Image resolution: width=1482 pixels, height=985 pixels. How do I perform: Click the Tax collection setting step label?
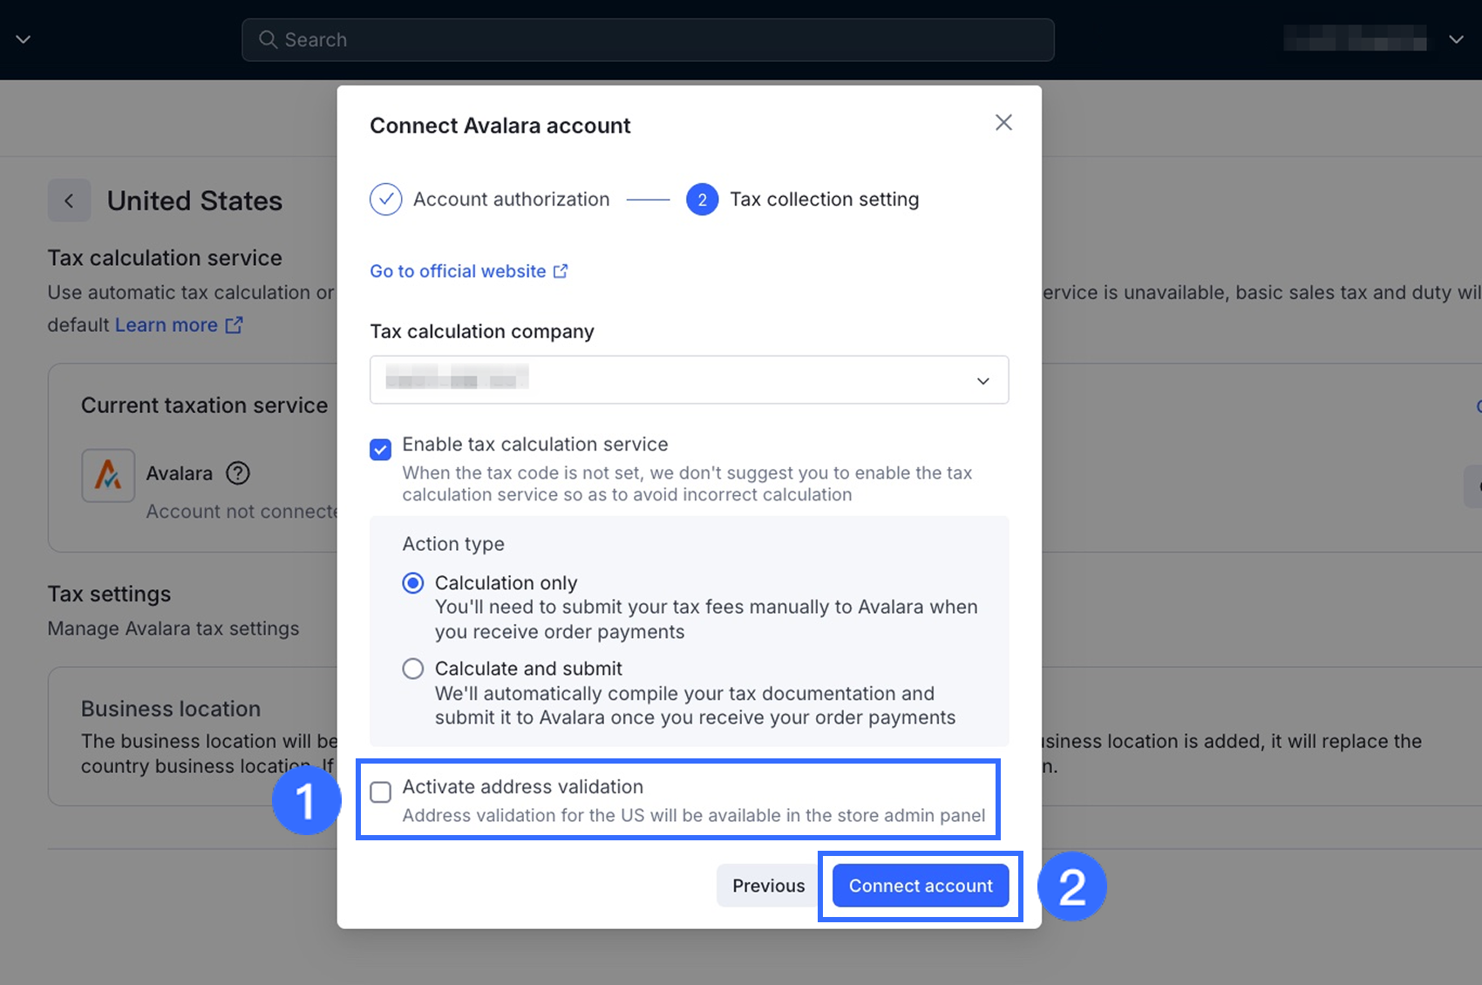(x=825, y=200)
